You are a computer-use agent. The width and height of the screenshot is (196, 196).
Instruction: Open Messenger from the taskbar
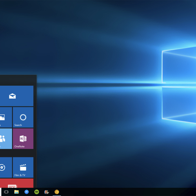[x=27, y=192]
